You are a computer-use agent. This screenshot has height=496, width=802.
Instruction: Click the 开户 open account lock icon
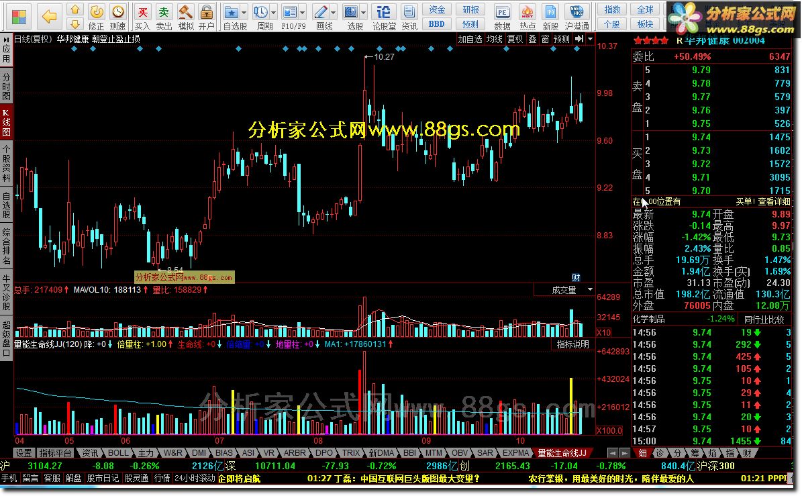click(x=207, y=17)
